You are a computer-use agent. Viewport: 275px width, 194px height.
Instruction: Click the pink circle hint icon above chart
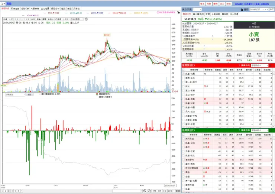tap(158, 13)
